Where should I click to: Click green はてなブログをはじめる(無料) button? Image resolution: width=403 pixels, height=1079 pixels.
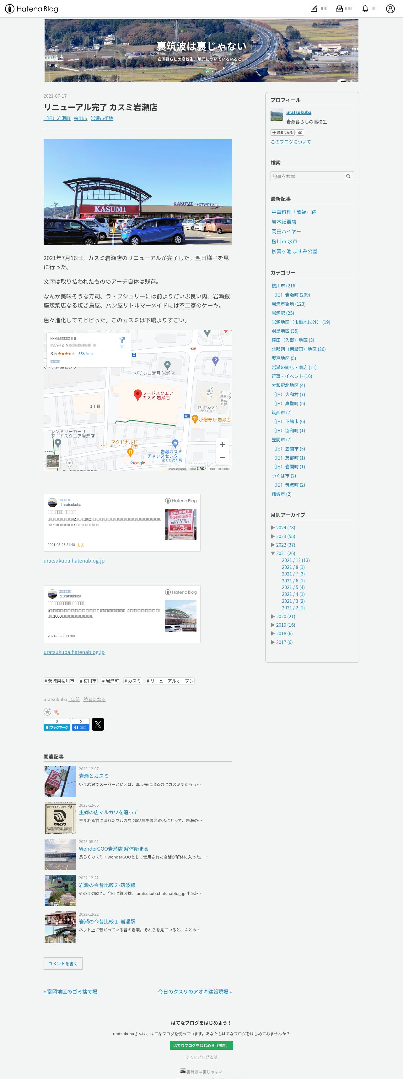(x=201, y=1045)
